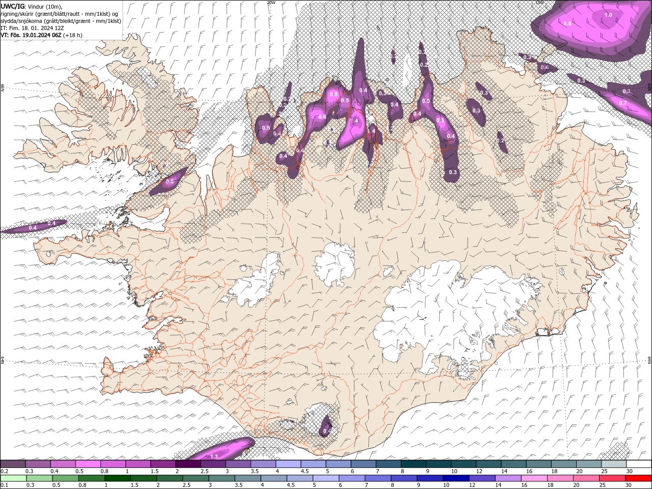This screenshot has width=652, height=489.
Task: Pick bright red bottom-row swatch above 30
Action: point(638,478)
